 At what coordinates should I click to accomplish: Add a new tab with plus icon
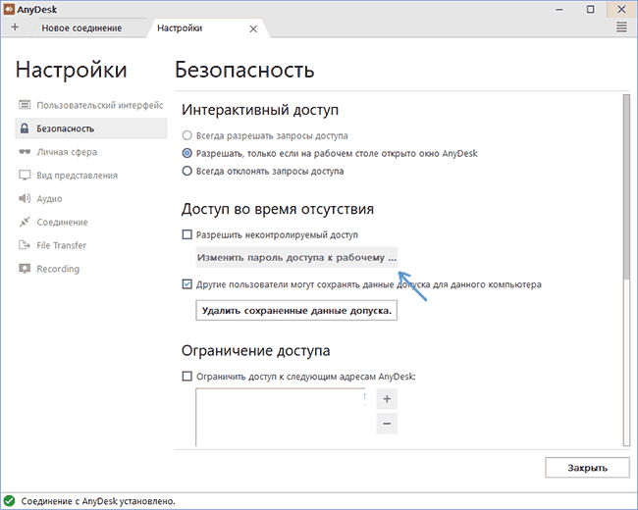click(x=14, y=28)
